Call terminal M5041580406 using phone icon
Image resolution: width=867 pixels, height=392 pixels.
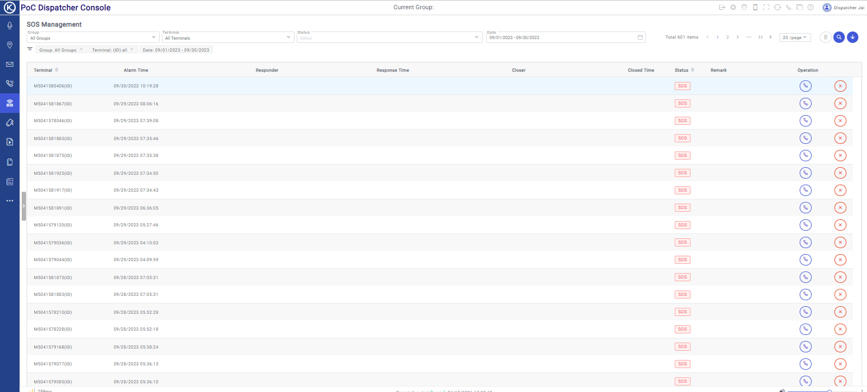coord(806,86)
